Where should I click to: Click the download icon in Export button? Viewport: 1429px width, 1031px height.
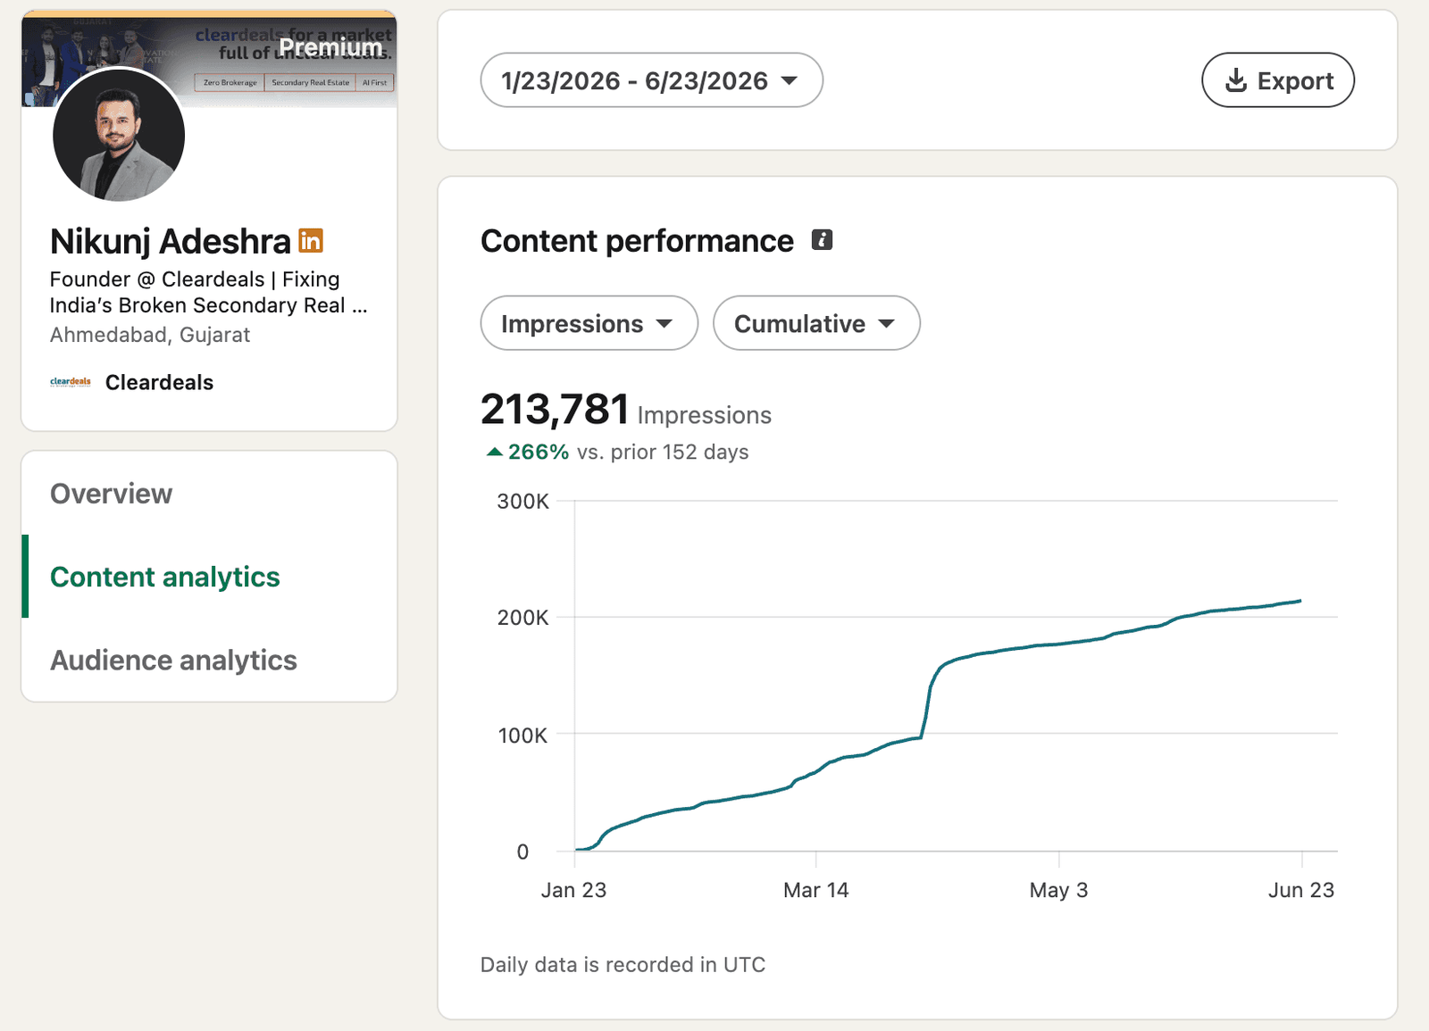click(x=1236, y=80)
